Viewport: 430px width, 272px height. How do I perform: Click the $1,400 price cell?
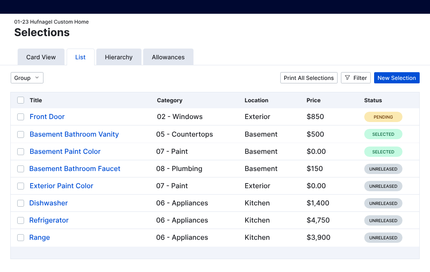(318, 203)
